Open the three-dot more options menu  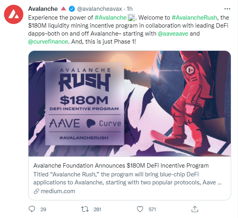point(227,9)
